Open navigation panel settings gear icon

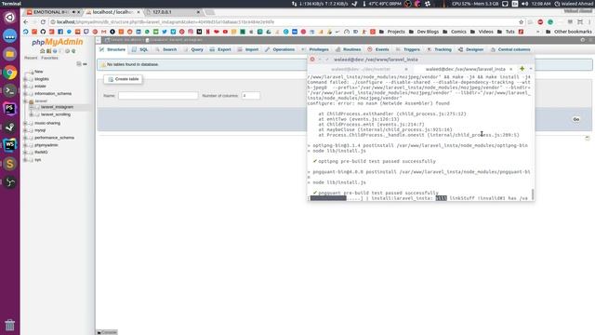pos(67,51)
